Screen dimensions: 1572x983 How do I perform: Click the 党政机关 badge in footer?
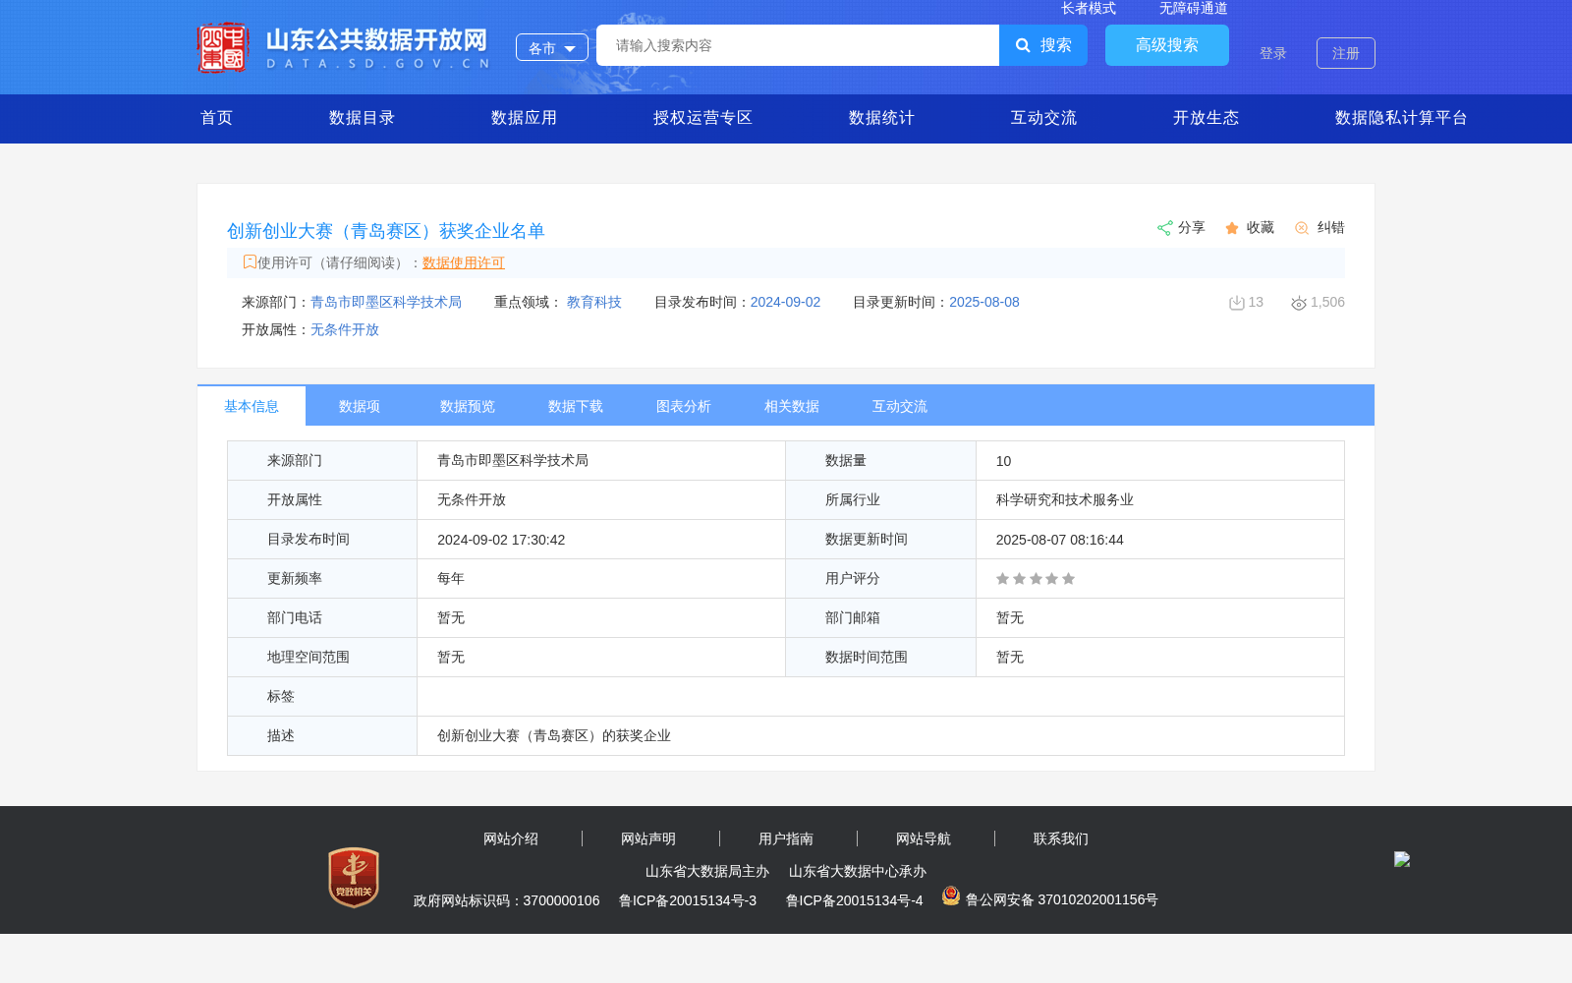pos(354,877)
